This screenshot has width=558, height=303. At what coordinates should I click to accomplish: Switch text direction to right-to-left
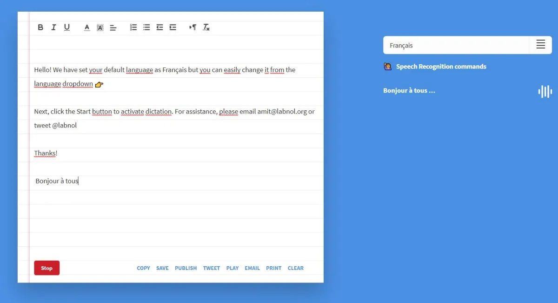(x=193, y=27)
